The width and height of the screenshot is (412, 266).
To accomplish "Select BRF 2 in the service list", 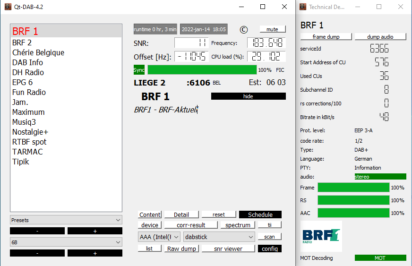I will click(66, 43).
